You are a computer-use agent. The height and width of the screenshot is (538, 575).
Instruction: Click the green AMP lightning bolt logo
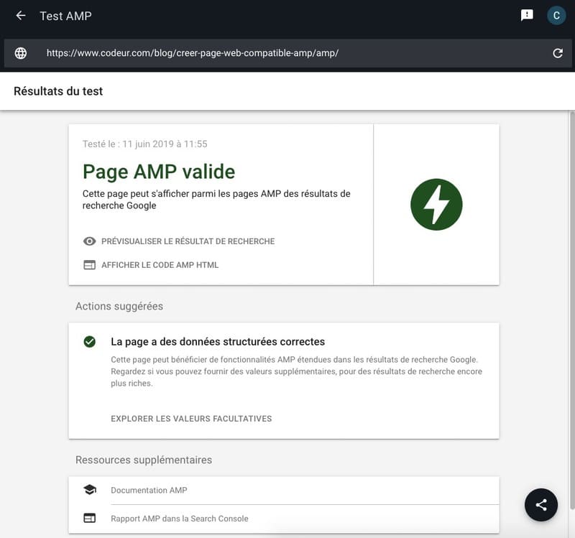coord(436,205)
